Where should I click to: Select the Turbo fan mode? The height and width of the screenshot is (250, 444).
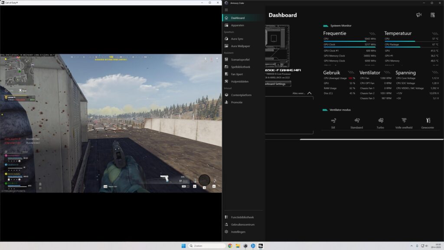point(380,123)
